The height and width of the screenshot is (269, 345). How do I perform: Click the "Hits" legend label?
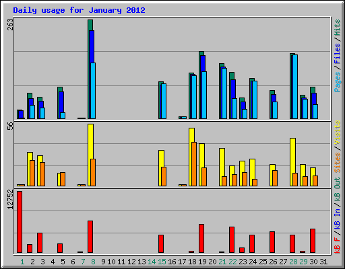click(338, 28)
